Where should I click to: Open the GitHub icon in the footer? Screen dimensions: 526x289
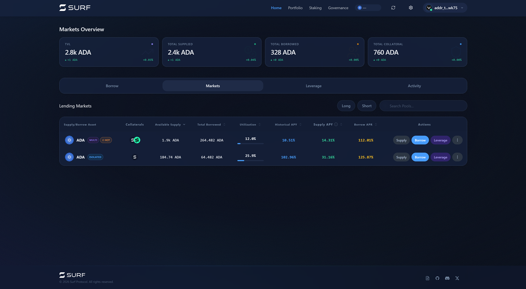point(437,278)
